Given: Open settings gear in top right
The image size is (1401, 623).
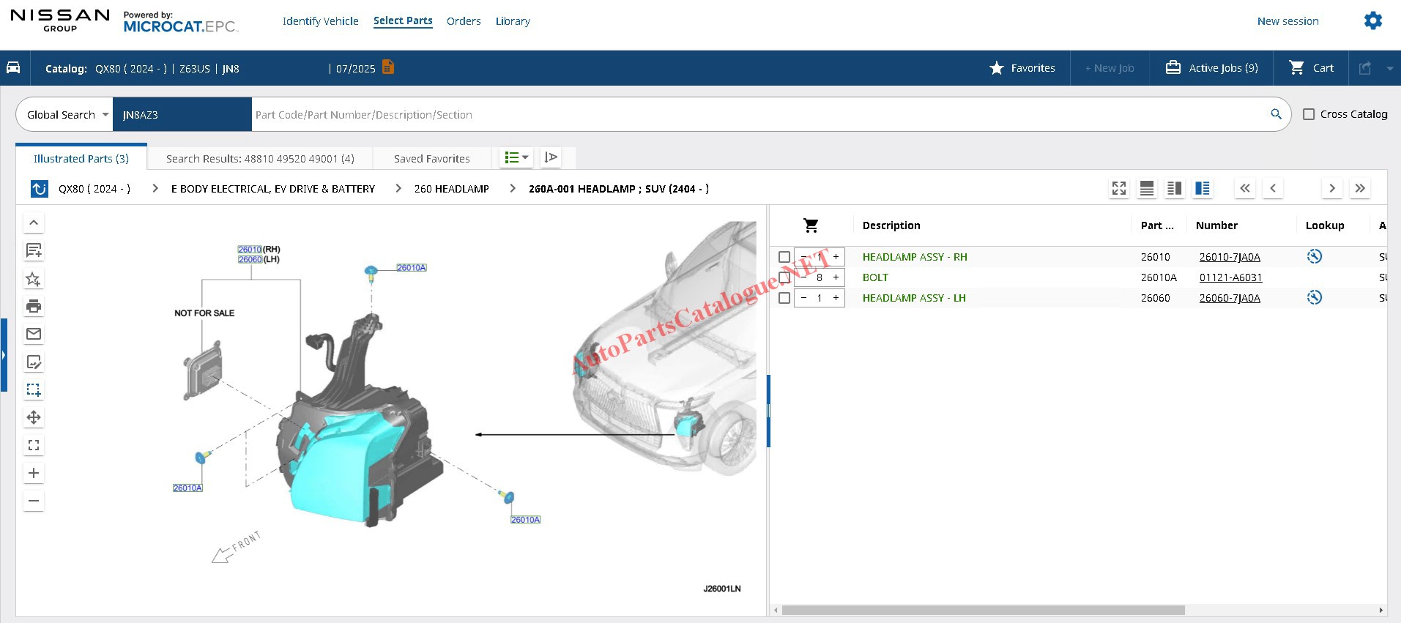Looking at the screenshot, I should click(x=1372, y=20).
